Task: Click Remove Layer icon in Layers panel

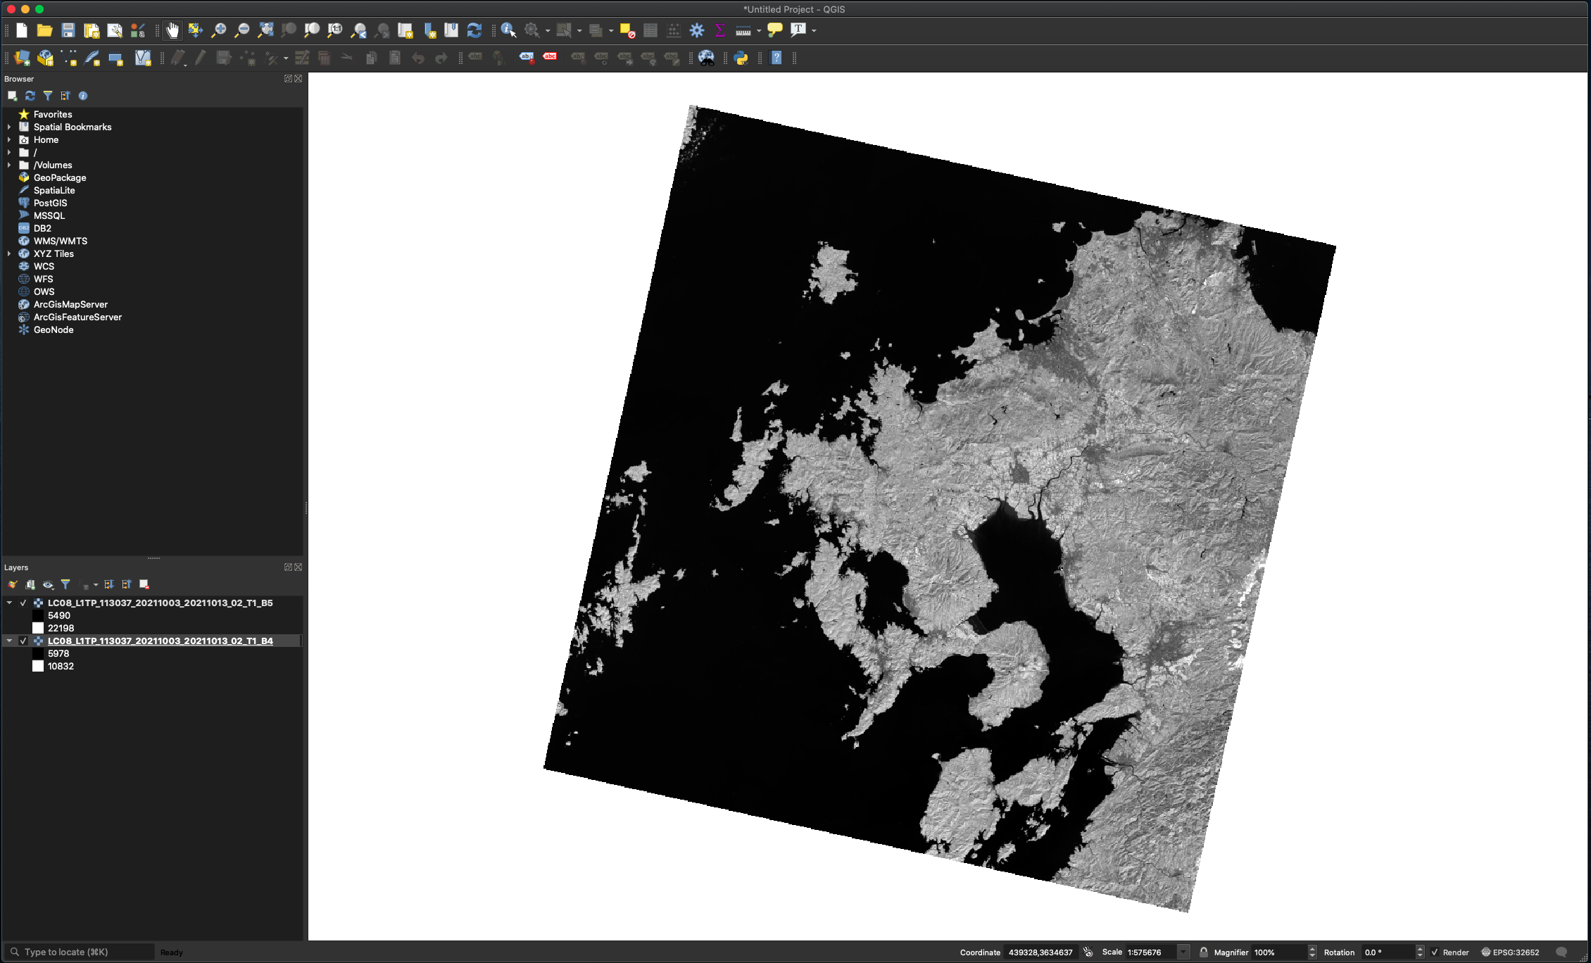Action: coord(144,584)
